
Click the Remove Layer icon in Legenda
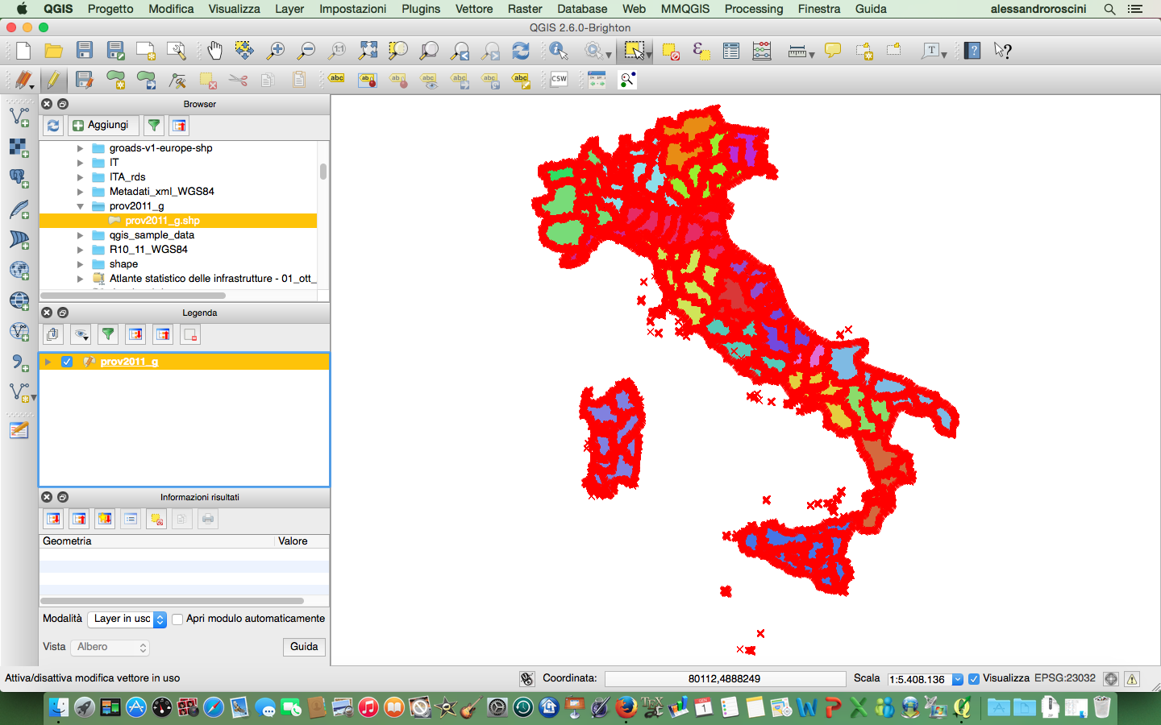click(190, 334)
